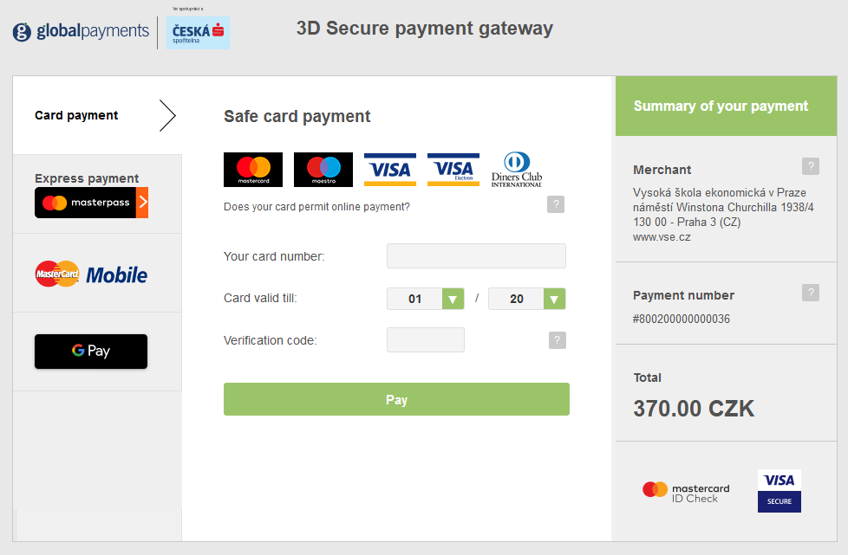Viewport: 848px width, 555px height.
Task: Open help icon beside online payment question
Action: [x=556, y=204]
